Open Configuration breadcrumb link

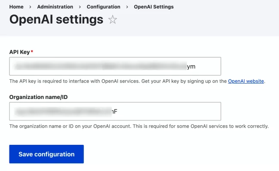pyautogui.click(x=103, y=7)
